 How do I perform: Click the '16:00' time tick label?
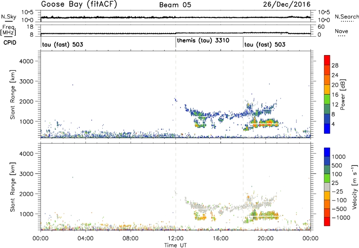[x=220, y=239]
